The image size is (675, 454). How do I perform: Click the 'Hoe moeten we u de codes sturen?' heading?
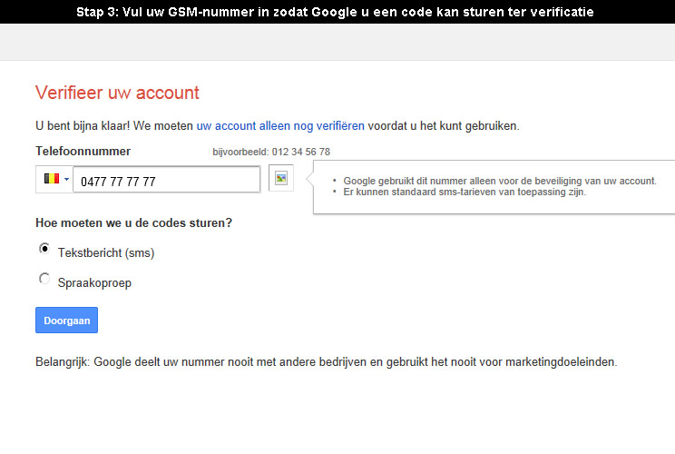134,223
